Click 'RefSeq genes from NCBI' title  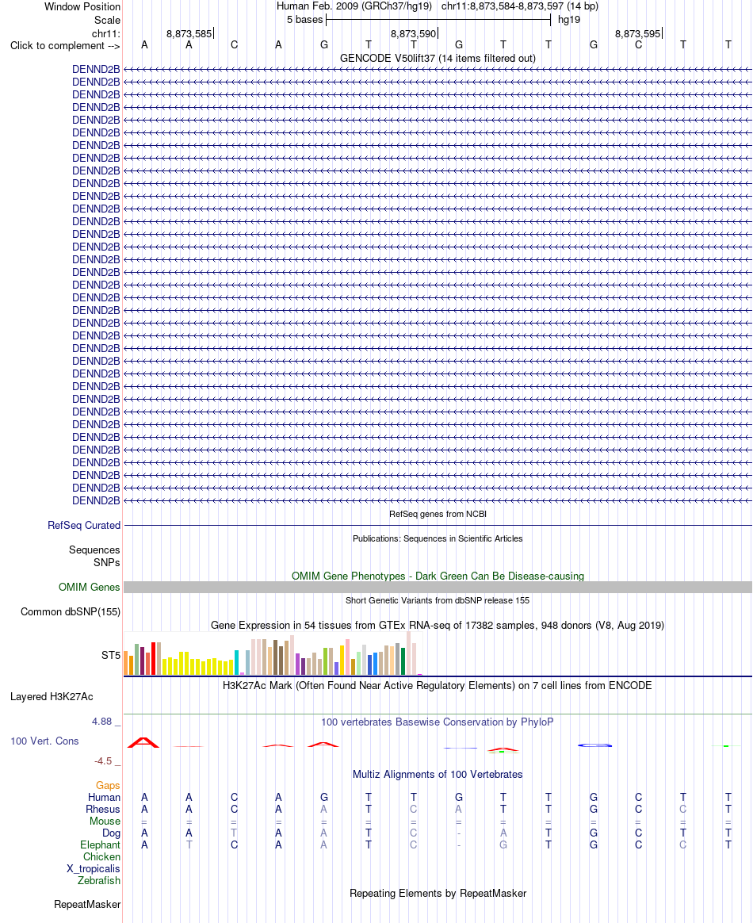pyautogui.click(x=438, y=514)
